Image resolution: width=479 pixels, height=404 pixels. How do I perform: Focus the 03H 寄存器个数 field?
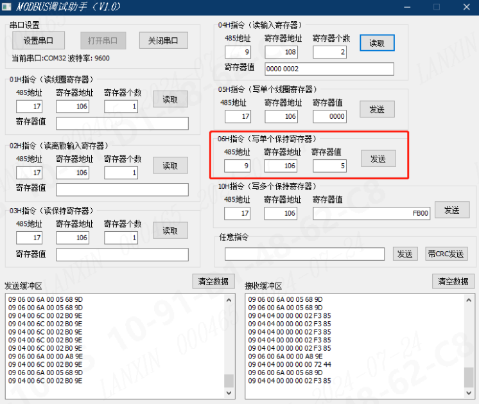point(121,238)
